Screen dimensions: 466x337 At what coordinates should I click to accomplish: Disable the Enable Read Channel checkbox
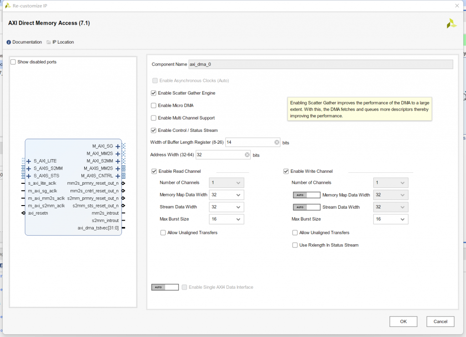[x=154, y=171]
